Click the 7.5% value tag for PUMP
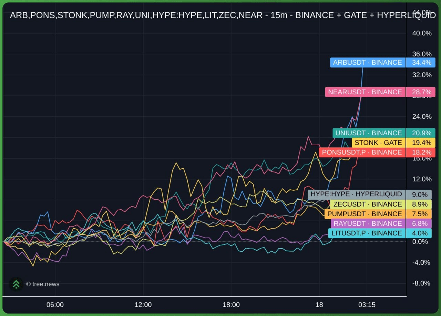Viewport: 441px width, 316px height. tap(419, 214)
